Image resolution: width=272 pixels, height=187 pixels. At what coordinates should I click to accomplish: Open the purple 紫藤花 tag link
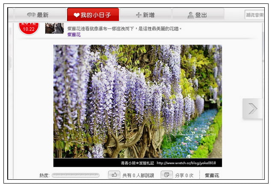coord(74,35)
